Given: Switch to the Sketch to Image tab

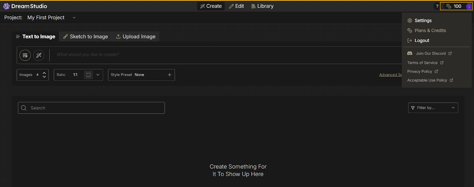Looking at the screenshot, I should [x=86, y=37].
